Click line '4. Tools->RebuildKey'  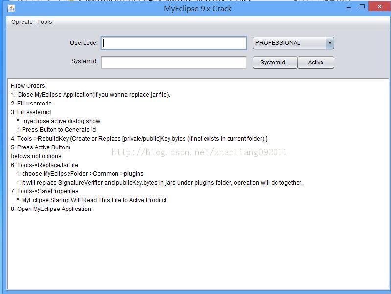pos(139,139)
